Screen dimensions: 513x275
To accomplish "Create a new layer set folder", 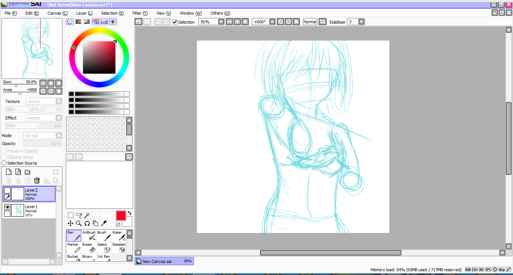I will (27, 172).
